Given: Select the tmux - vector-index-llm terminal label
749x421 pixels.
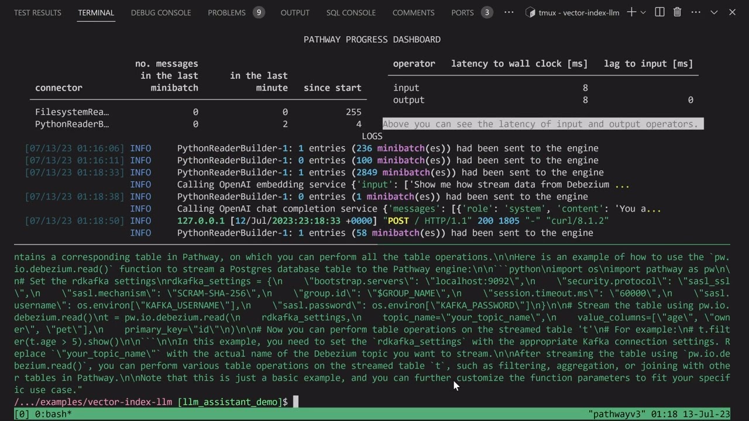Looking at the screenshot, I should point(580,12).
